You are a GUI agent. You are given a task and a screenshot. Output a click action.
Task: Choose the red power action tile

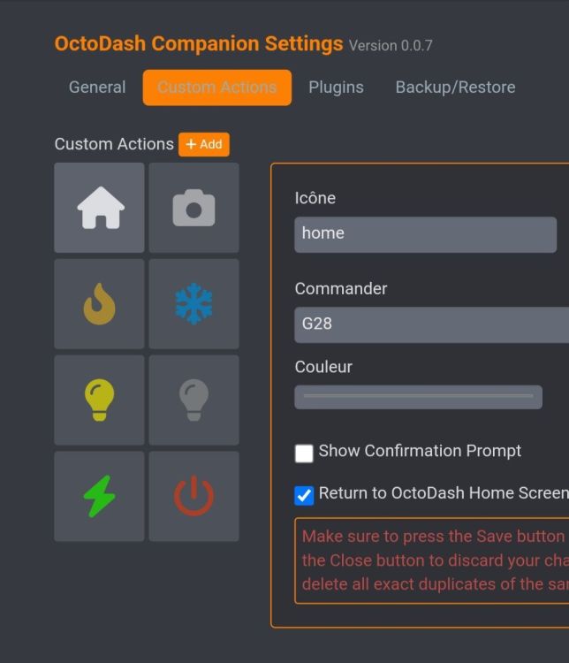194,497
